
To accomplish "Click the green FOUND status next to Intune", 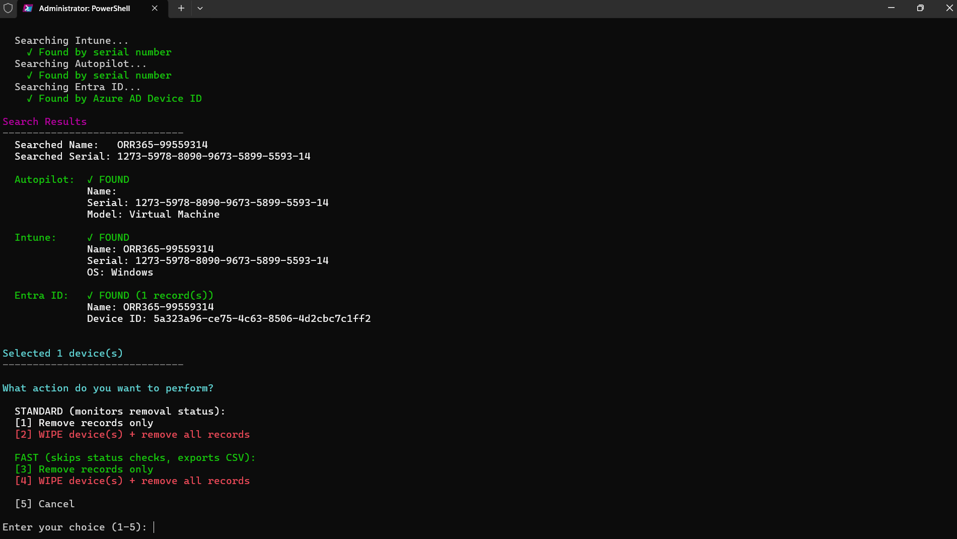I will [108, 237].
